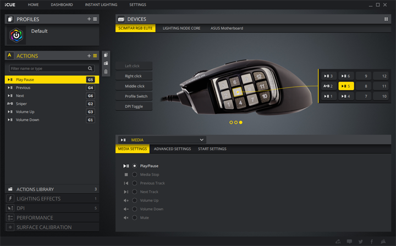This screenshot has width=396, height=246.
Task: Open the Facebook link icon
Action: 372,241
